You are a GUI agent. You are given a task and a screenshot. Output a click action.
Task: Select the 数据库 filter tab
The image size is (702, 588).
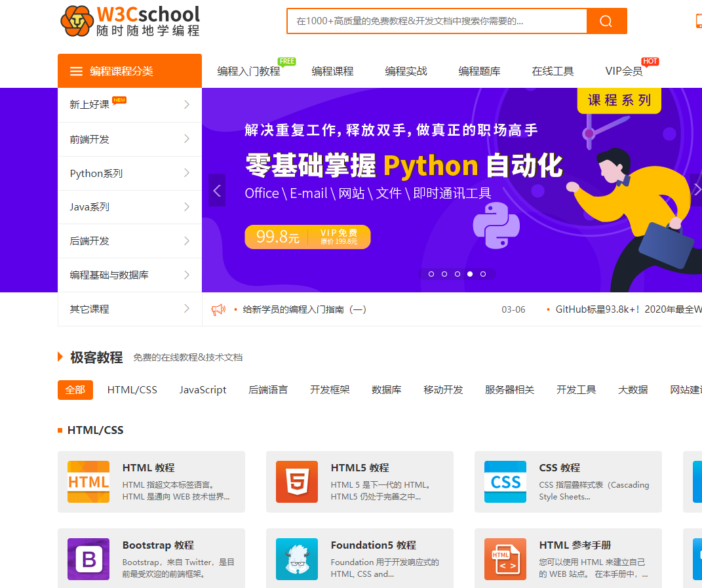(x=386, y=389)
